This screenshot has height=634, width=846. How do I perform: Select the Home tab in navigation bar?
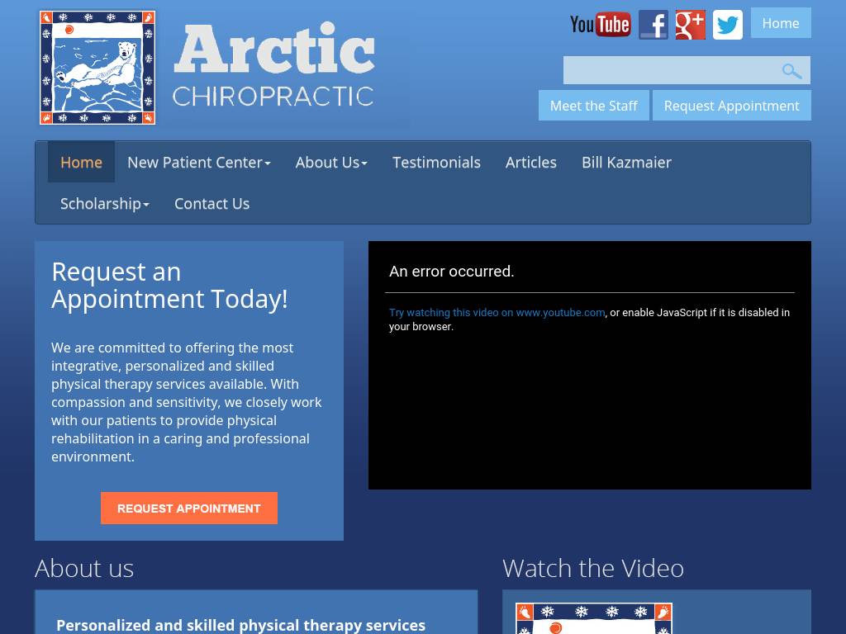point(81,163)
